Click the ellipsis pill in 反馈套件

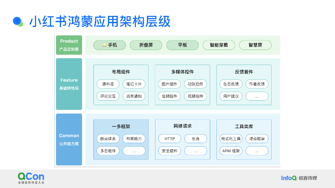point(257,96)
